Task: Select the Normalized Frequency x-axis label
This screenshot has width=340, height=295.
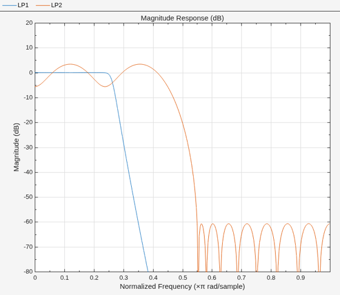Action: click(x=182, y=287)
